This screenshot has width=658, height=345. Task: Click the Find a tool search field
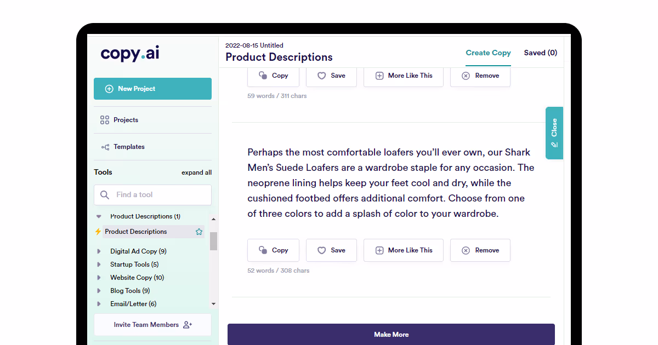click(152, 194)
